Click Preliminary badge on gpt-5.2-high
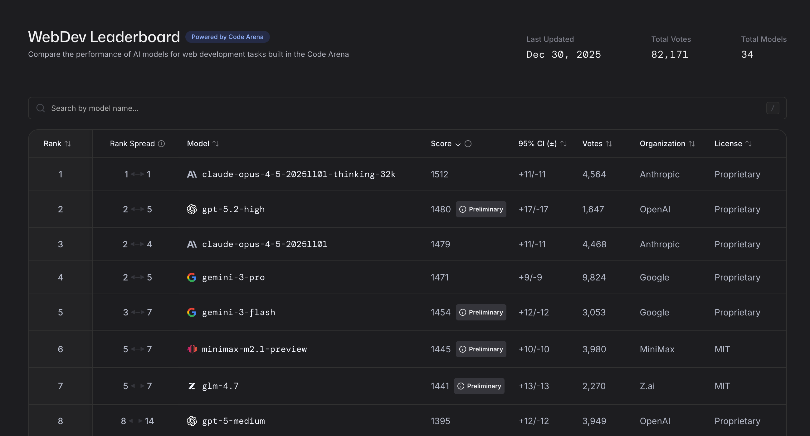The width and height of the screenshot is (810, 436). click(x=481, y=209)
